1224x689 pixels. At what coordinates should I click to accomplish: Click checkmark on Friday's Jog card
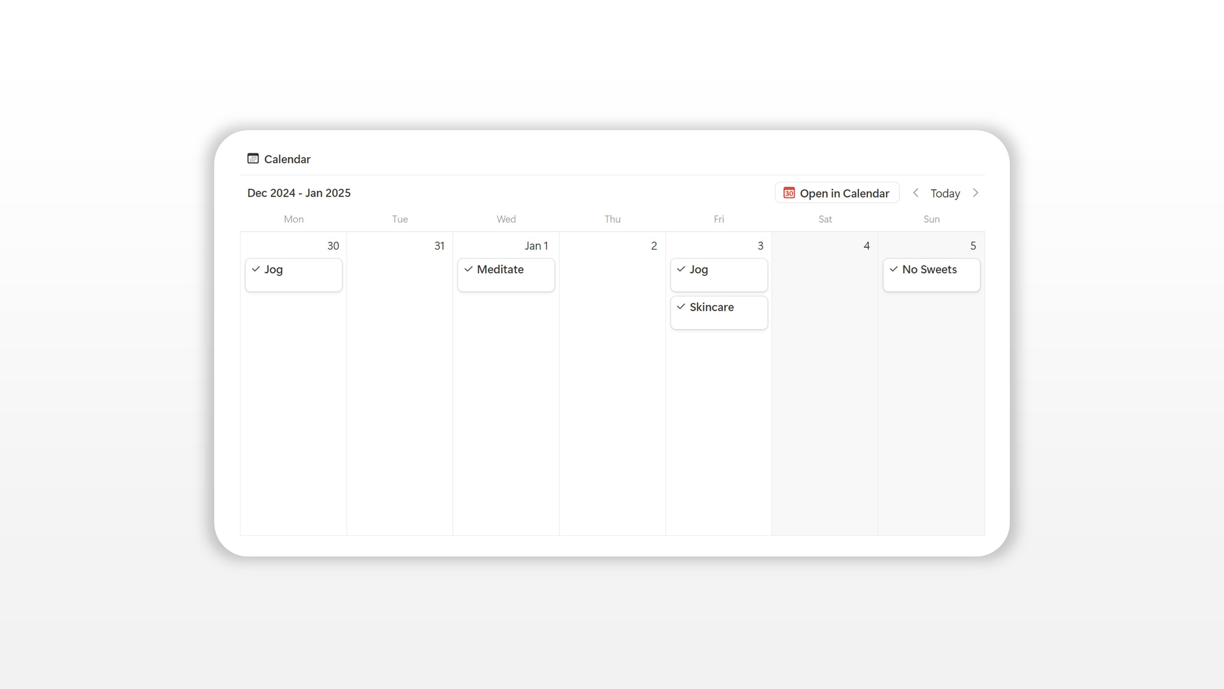coord(681,269)
